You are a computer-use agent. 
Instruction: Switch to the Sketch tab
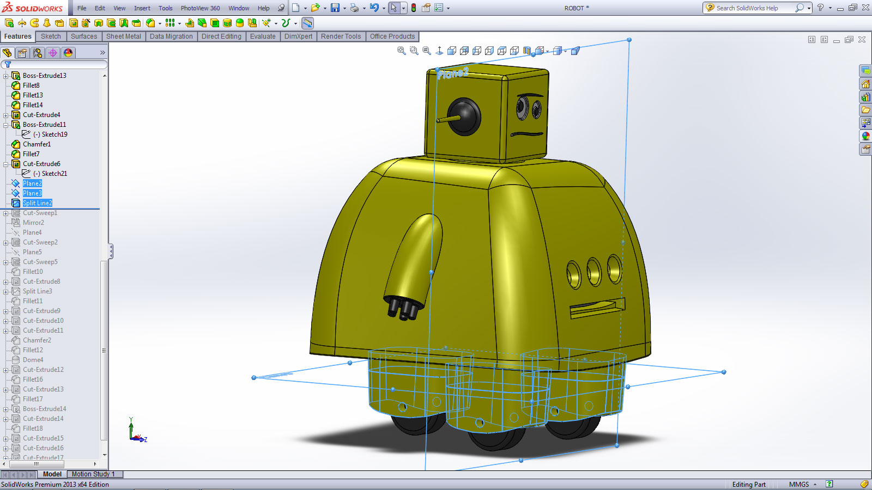[51, 36]
